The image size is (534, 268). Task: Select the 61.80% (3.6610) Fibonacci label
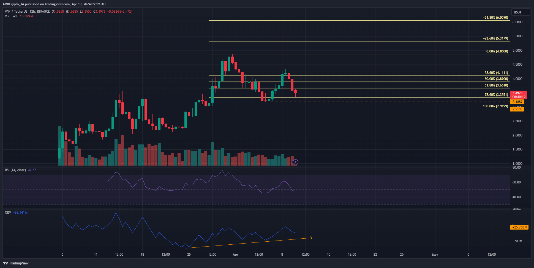click(x=496, y=85)
